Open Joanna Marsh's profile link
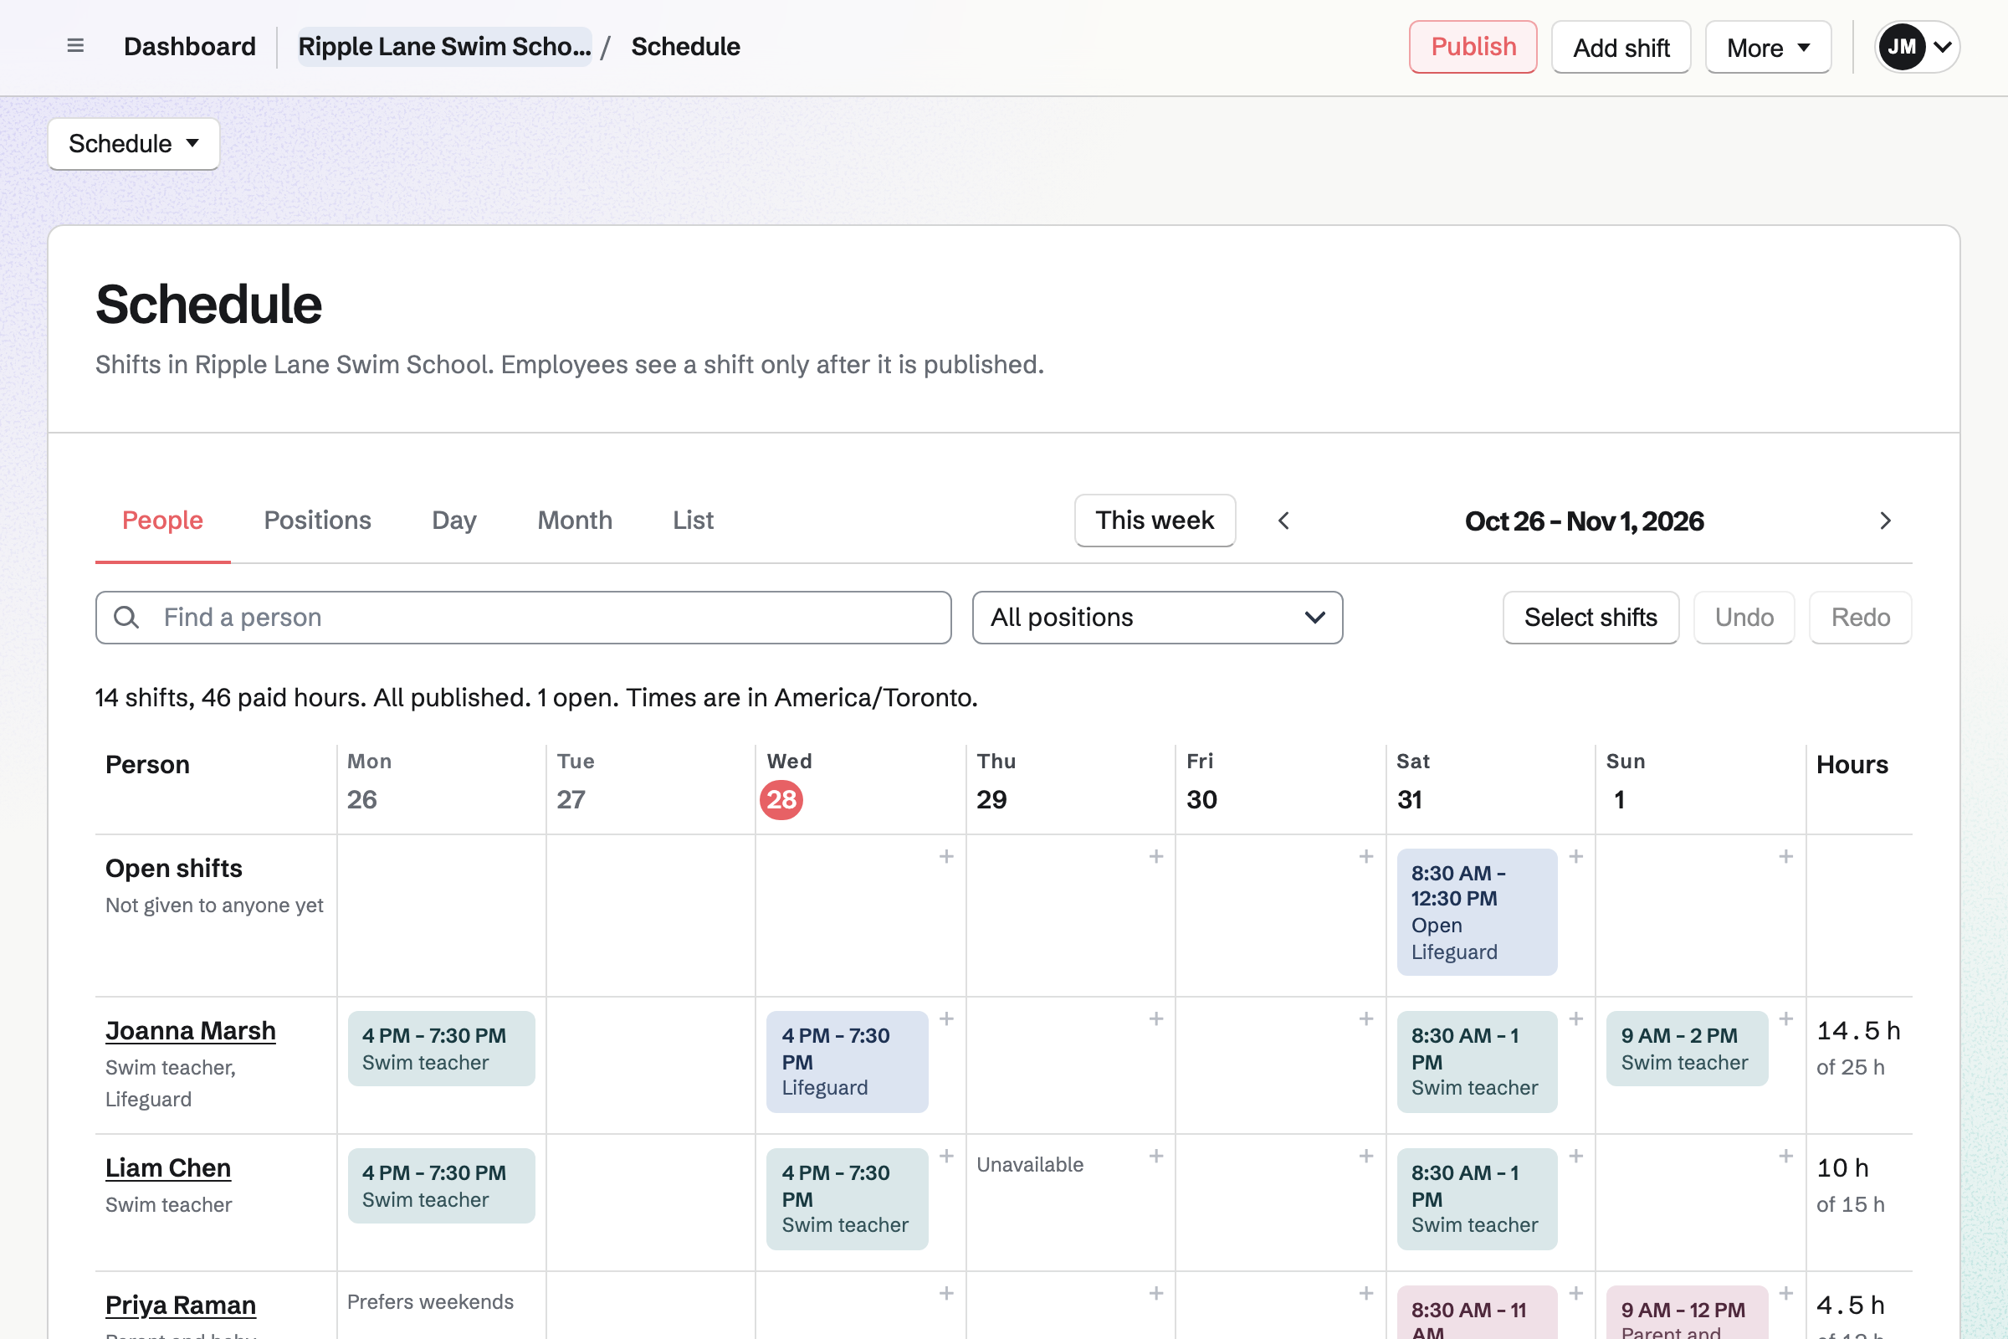Image resolution: width=2008 pixels, height=1339 pixels. point(191,1031)
